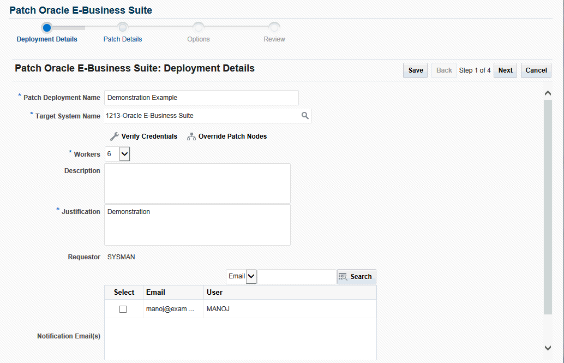Image resolution: width=564 pixels, height=363 pixels.
Task: Click the Override Patch Nodes hierarchy icon
Action: pyautogui.click(x=191, y=136)
